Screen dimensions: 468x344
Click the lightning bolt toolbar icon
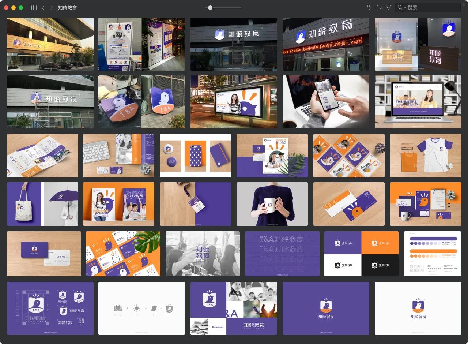coord(369,8)
